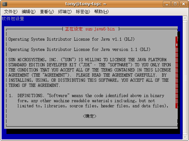The height and width of the screenshot is (141, 189).
Task: Click the 软件包设置 header text
Action: point(13,19)
